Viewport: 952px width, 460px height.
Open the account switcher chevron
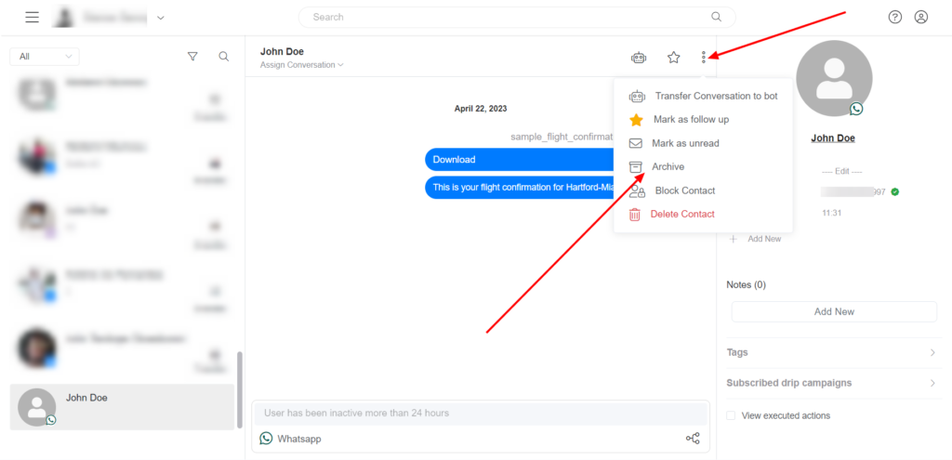click(x=160, y=18)
